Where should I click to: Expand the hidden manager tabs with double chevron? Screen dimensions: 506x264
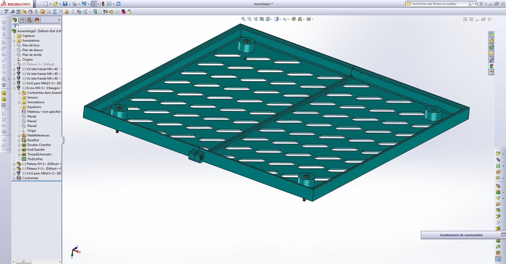click(x=59, y=20)
